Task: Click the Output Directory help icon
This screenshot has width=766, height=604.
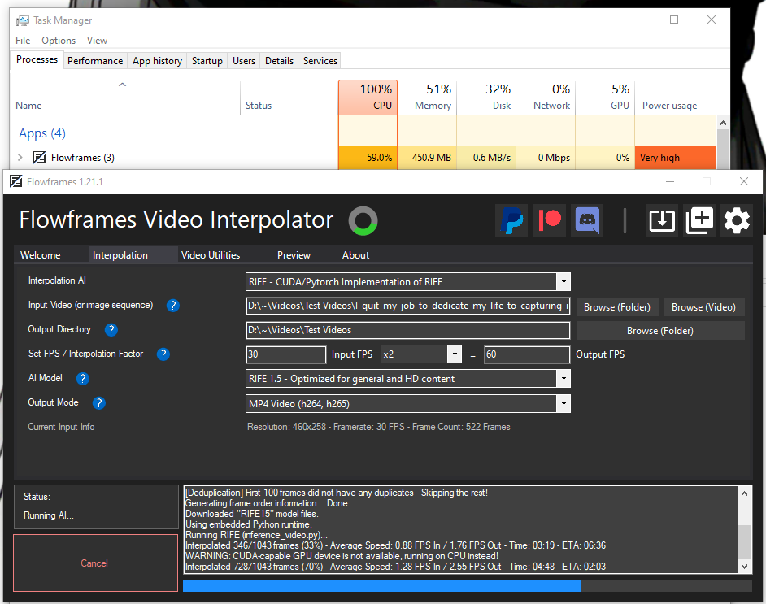Action: pos(111,330)
